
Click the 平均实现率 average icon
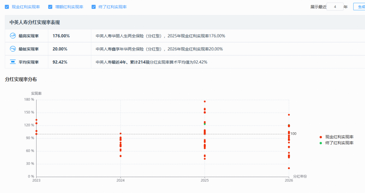click(x=13, y=62)
